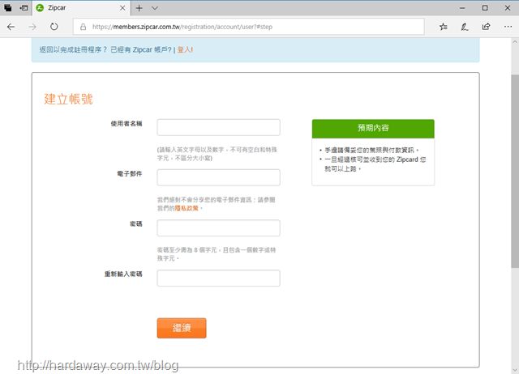The image size is (519, 374).
Task: Reload the page with the refresh icon
Action: pyautogui.click(x=54, y=27)
